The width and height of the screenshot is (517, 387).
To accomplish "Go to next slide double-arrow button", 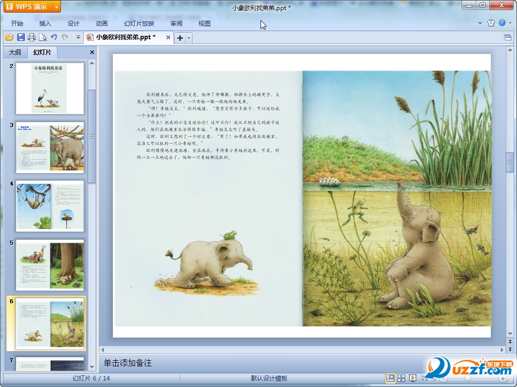I will [x=510, y=349].
